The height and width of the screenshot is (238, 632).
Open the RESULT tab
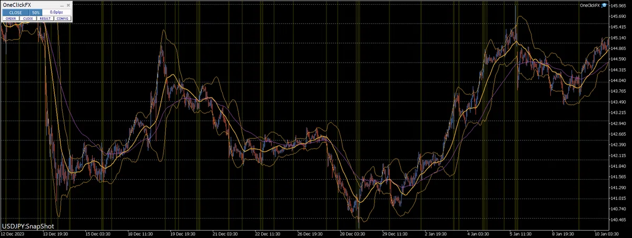tap(45, 18)
